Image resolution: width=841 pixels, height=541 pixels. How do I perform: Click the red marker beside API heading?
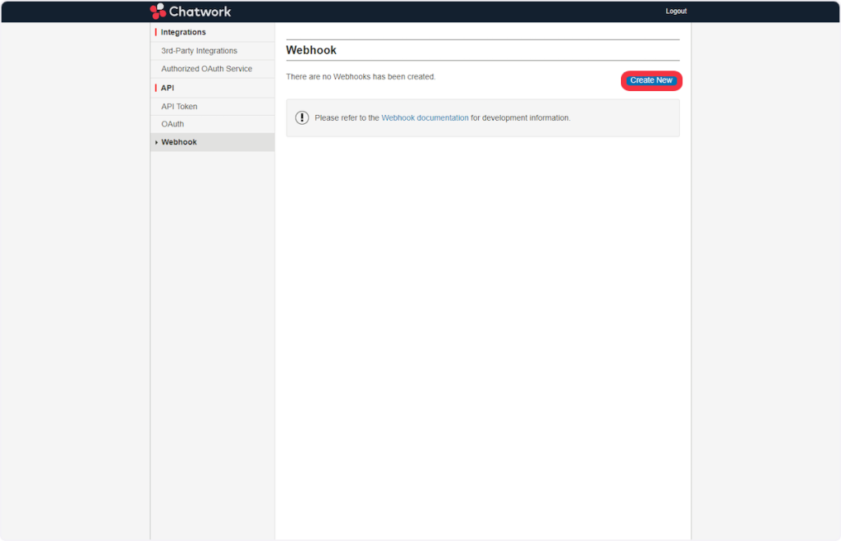click(x=155, y=88)
